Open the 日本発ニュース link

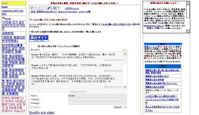[x=72, y=8]
